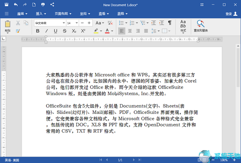Click the Undo arrow icon
This screenshot has height=163, width=241.
(x=16, y=4)
